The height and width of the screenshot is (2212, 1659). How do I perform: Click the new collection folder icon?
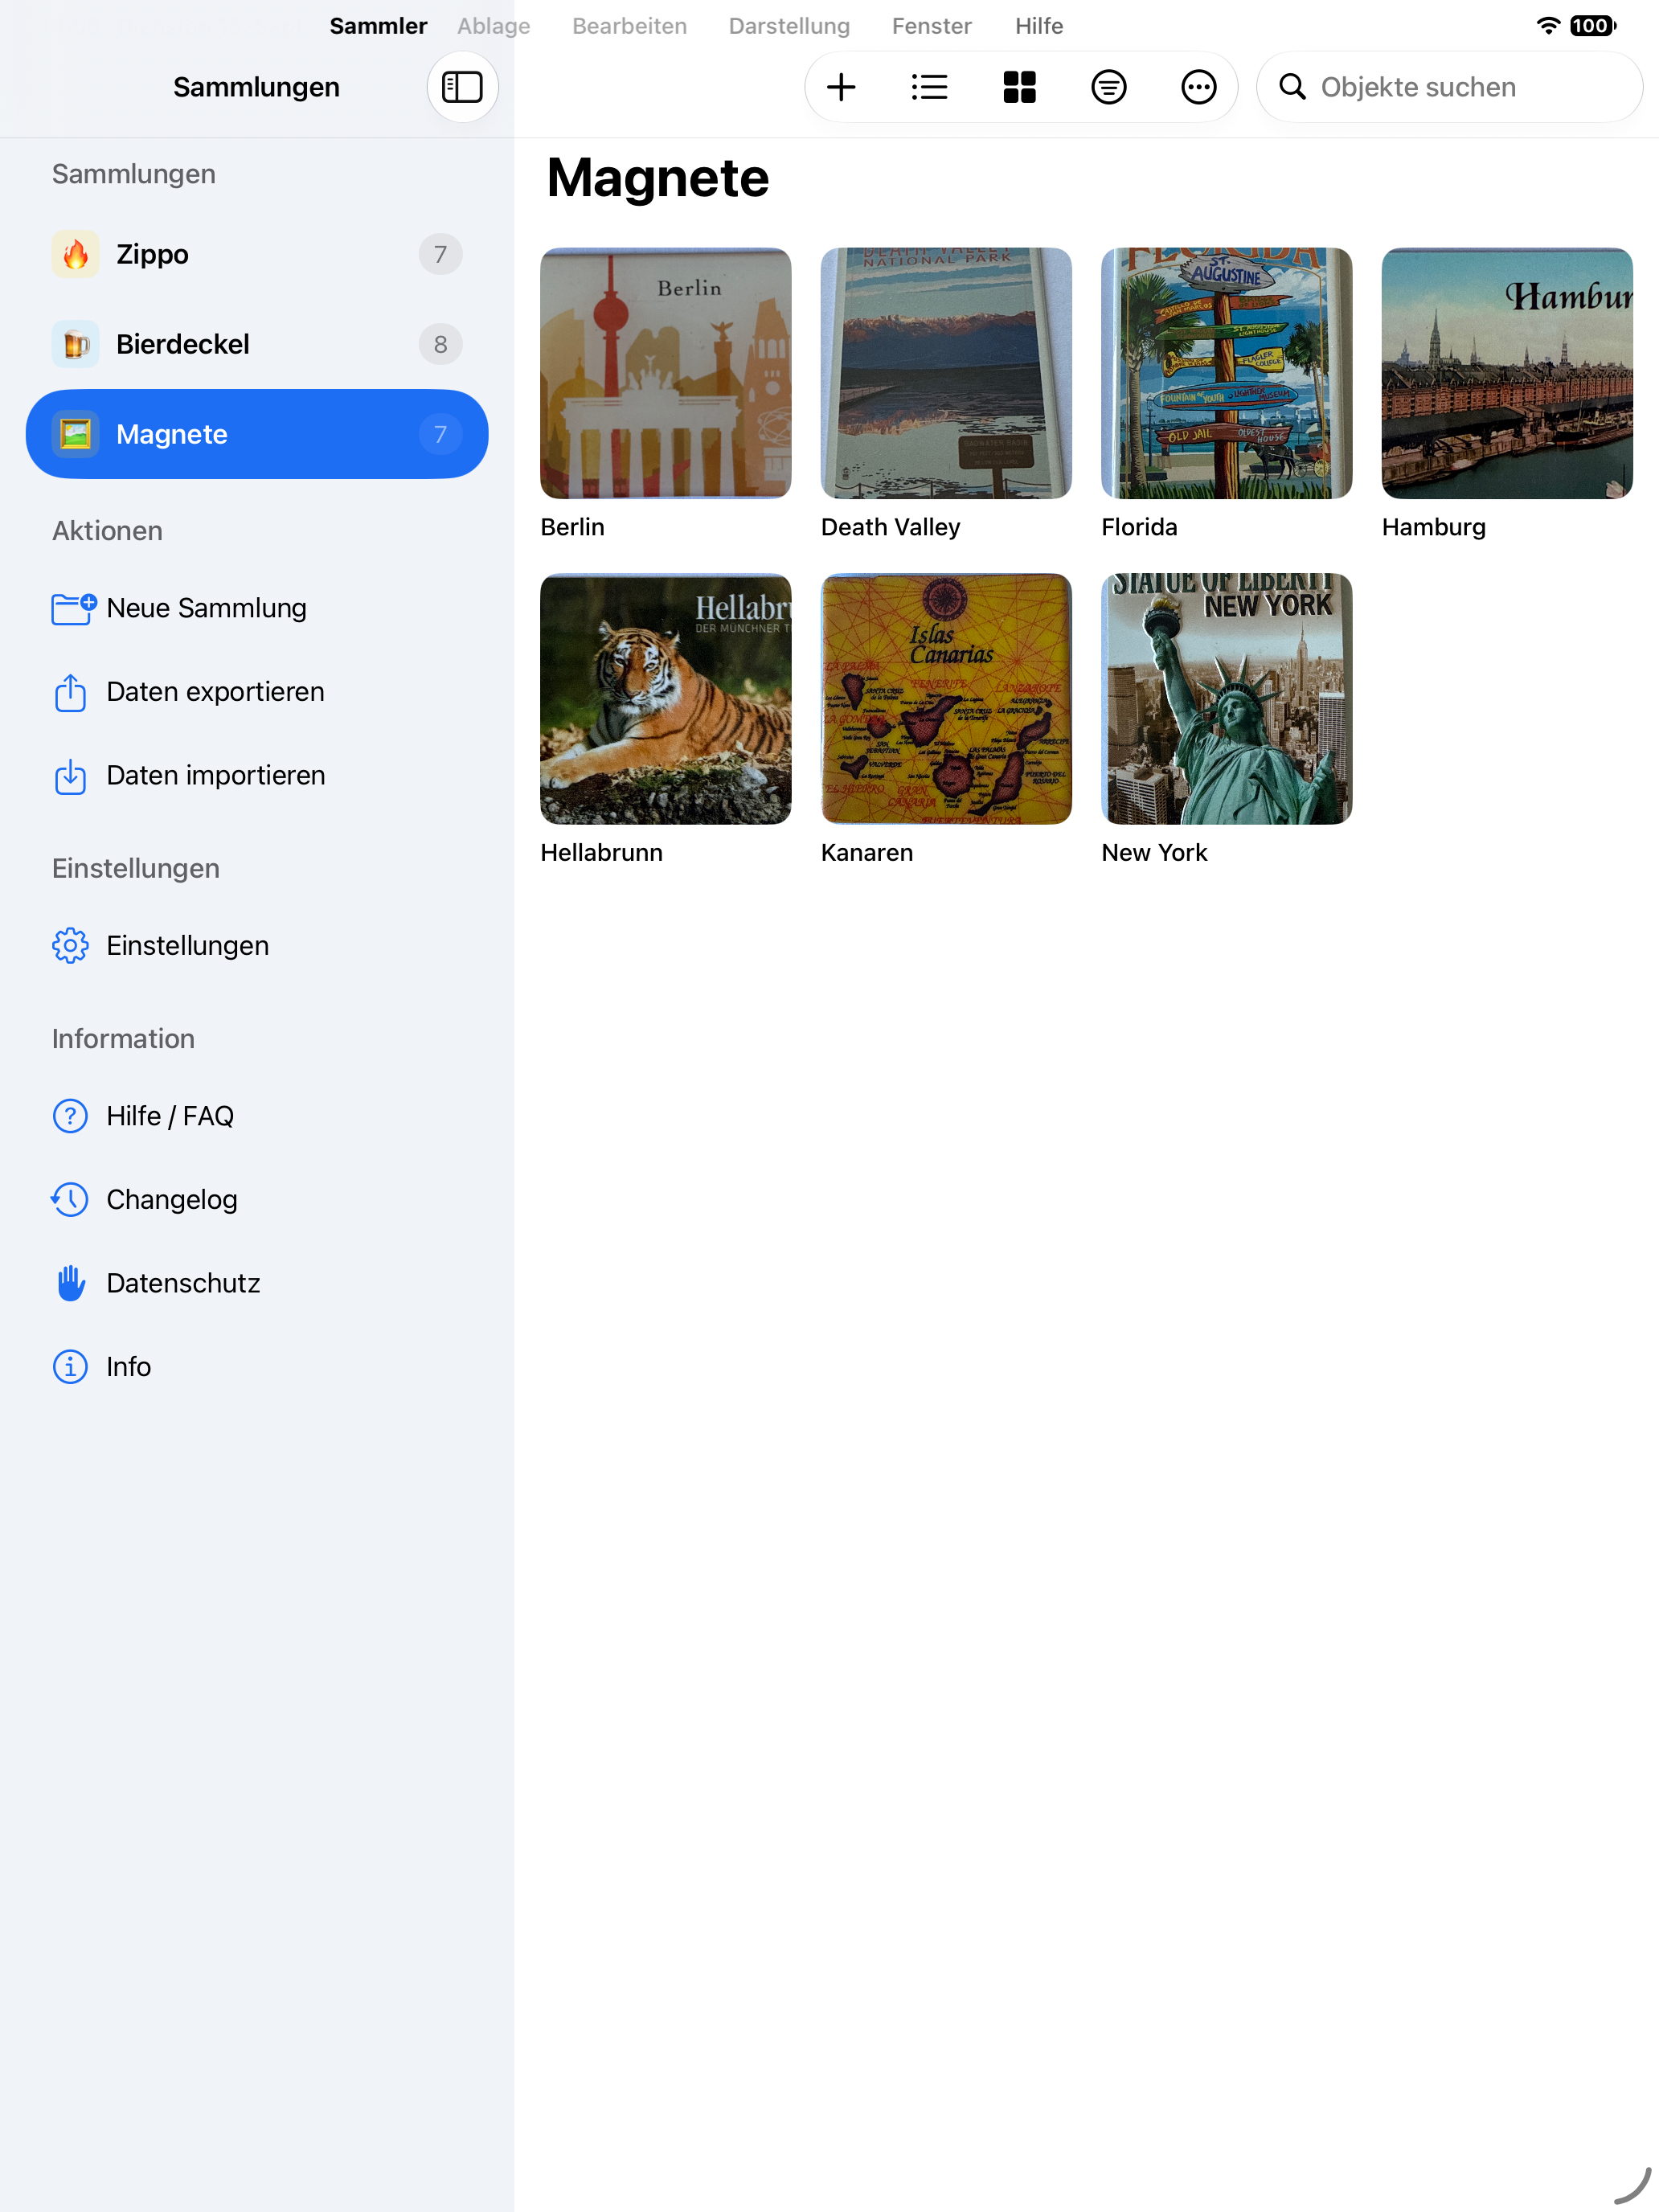(73, 608)
